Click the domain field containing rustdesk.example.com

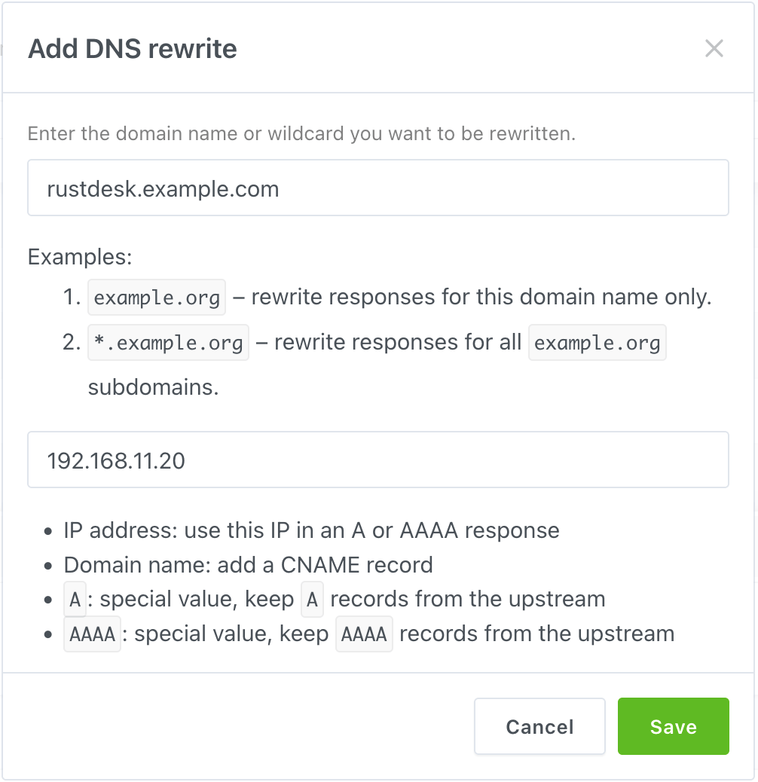click(x=377, y=188)
